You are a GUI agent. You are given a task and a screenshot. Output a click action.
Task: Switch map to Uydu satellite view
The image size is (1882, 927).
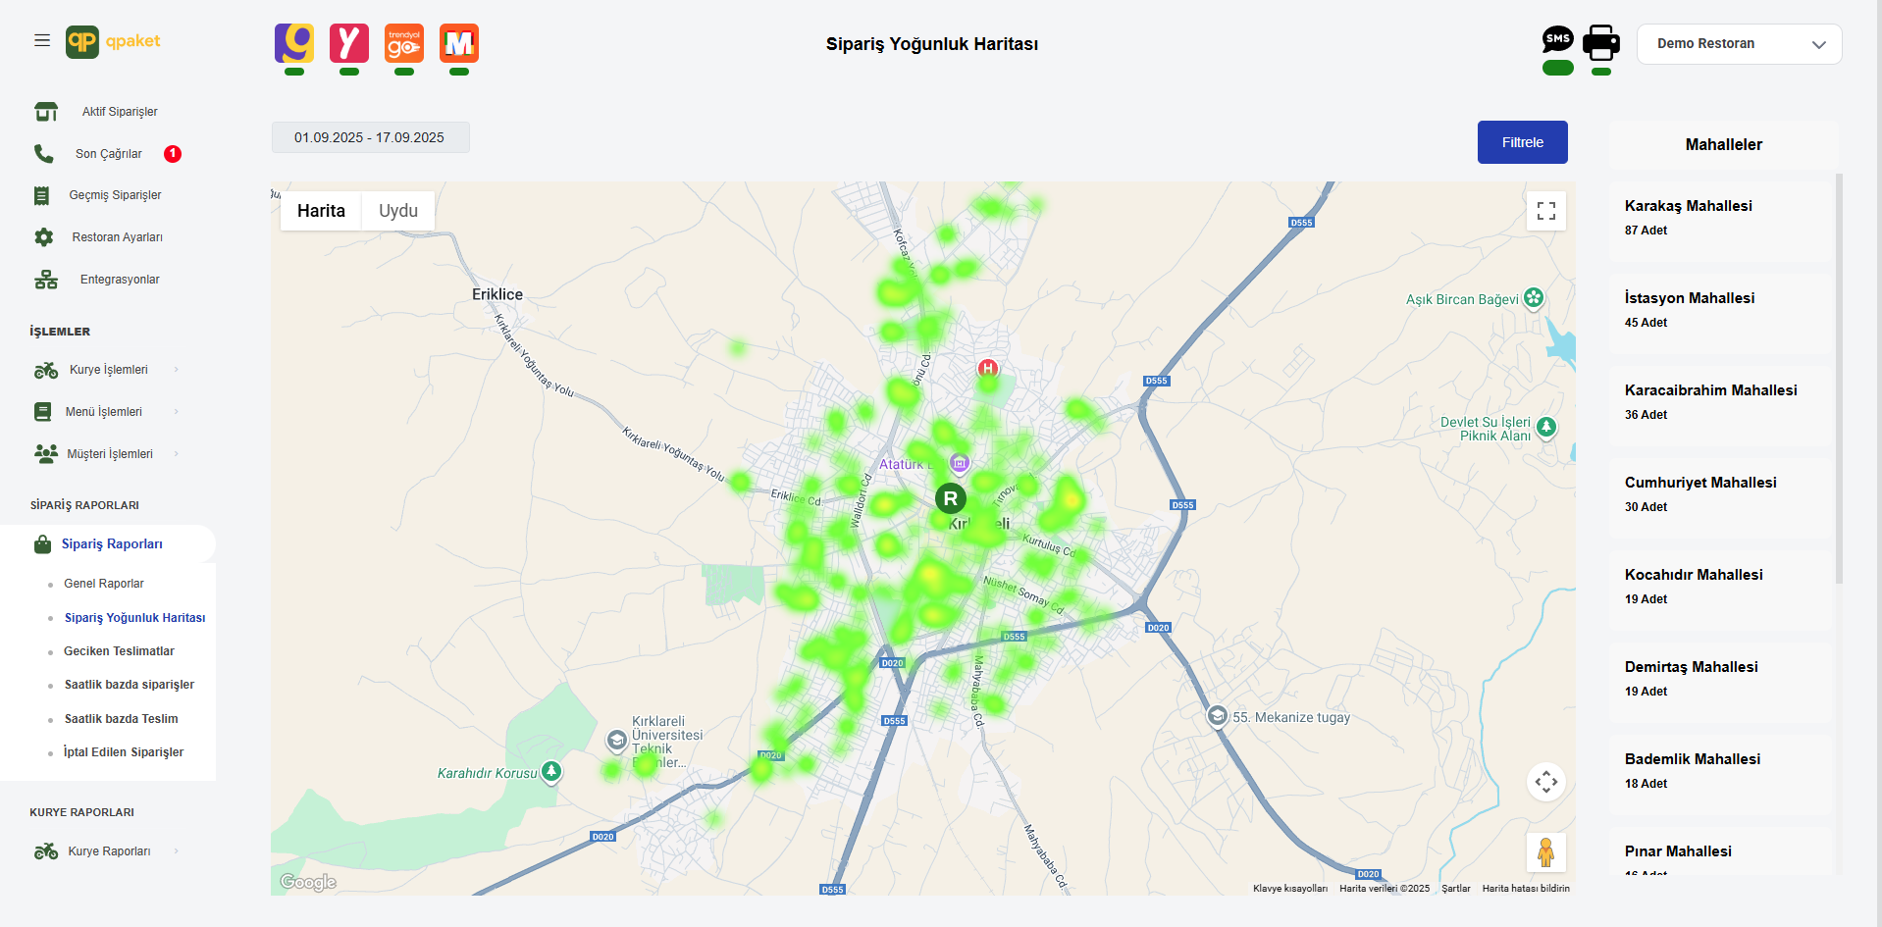[x=398, y=211]
